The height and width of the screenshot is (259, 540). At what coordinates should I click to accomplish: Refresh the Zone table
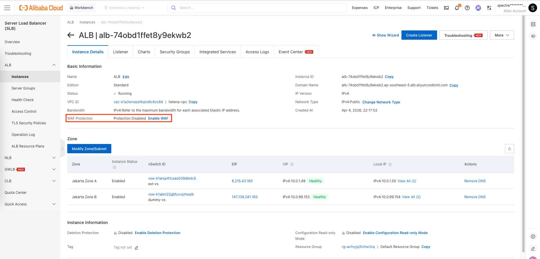pyautogui.click(x=509, y=149)
